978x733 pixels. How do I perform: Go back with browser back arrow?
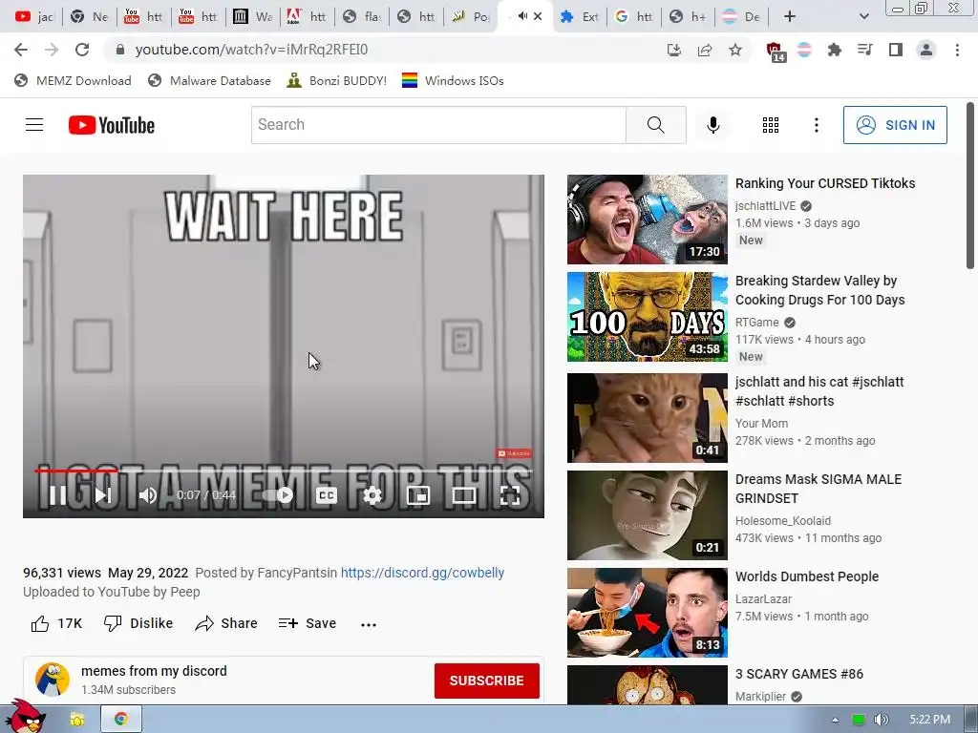pos(21,50)
